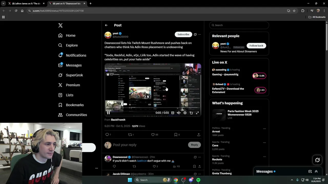328x184 pixels.
Task: Comment on Deansocool's reply
Action: click(114, 166)
